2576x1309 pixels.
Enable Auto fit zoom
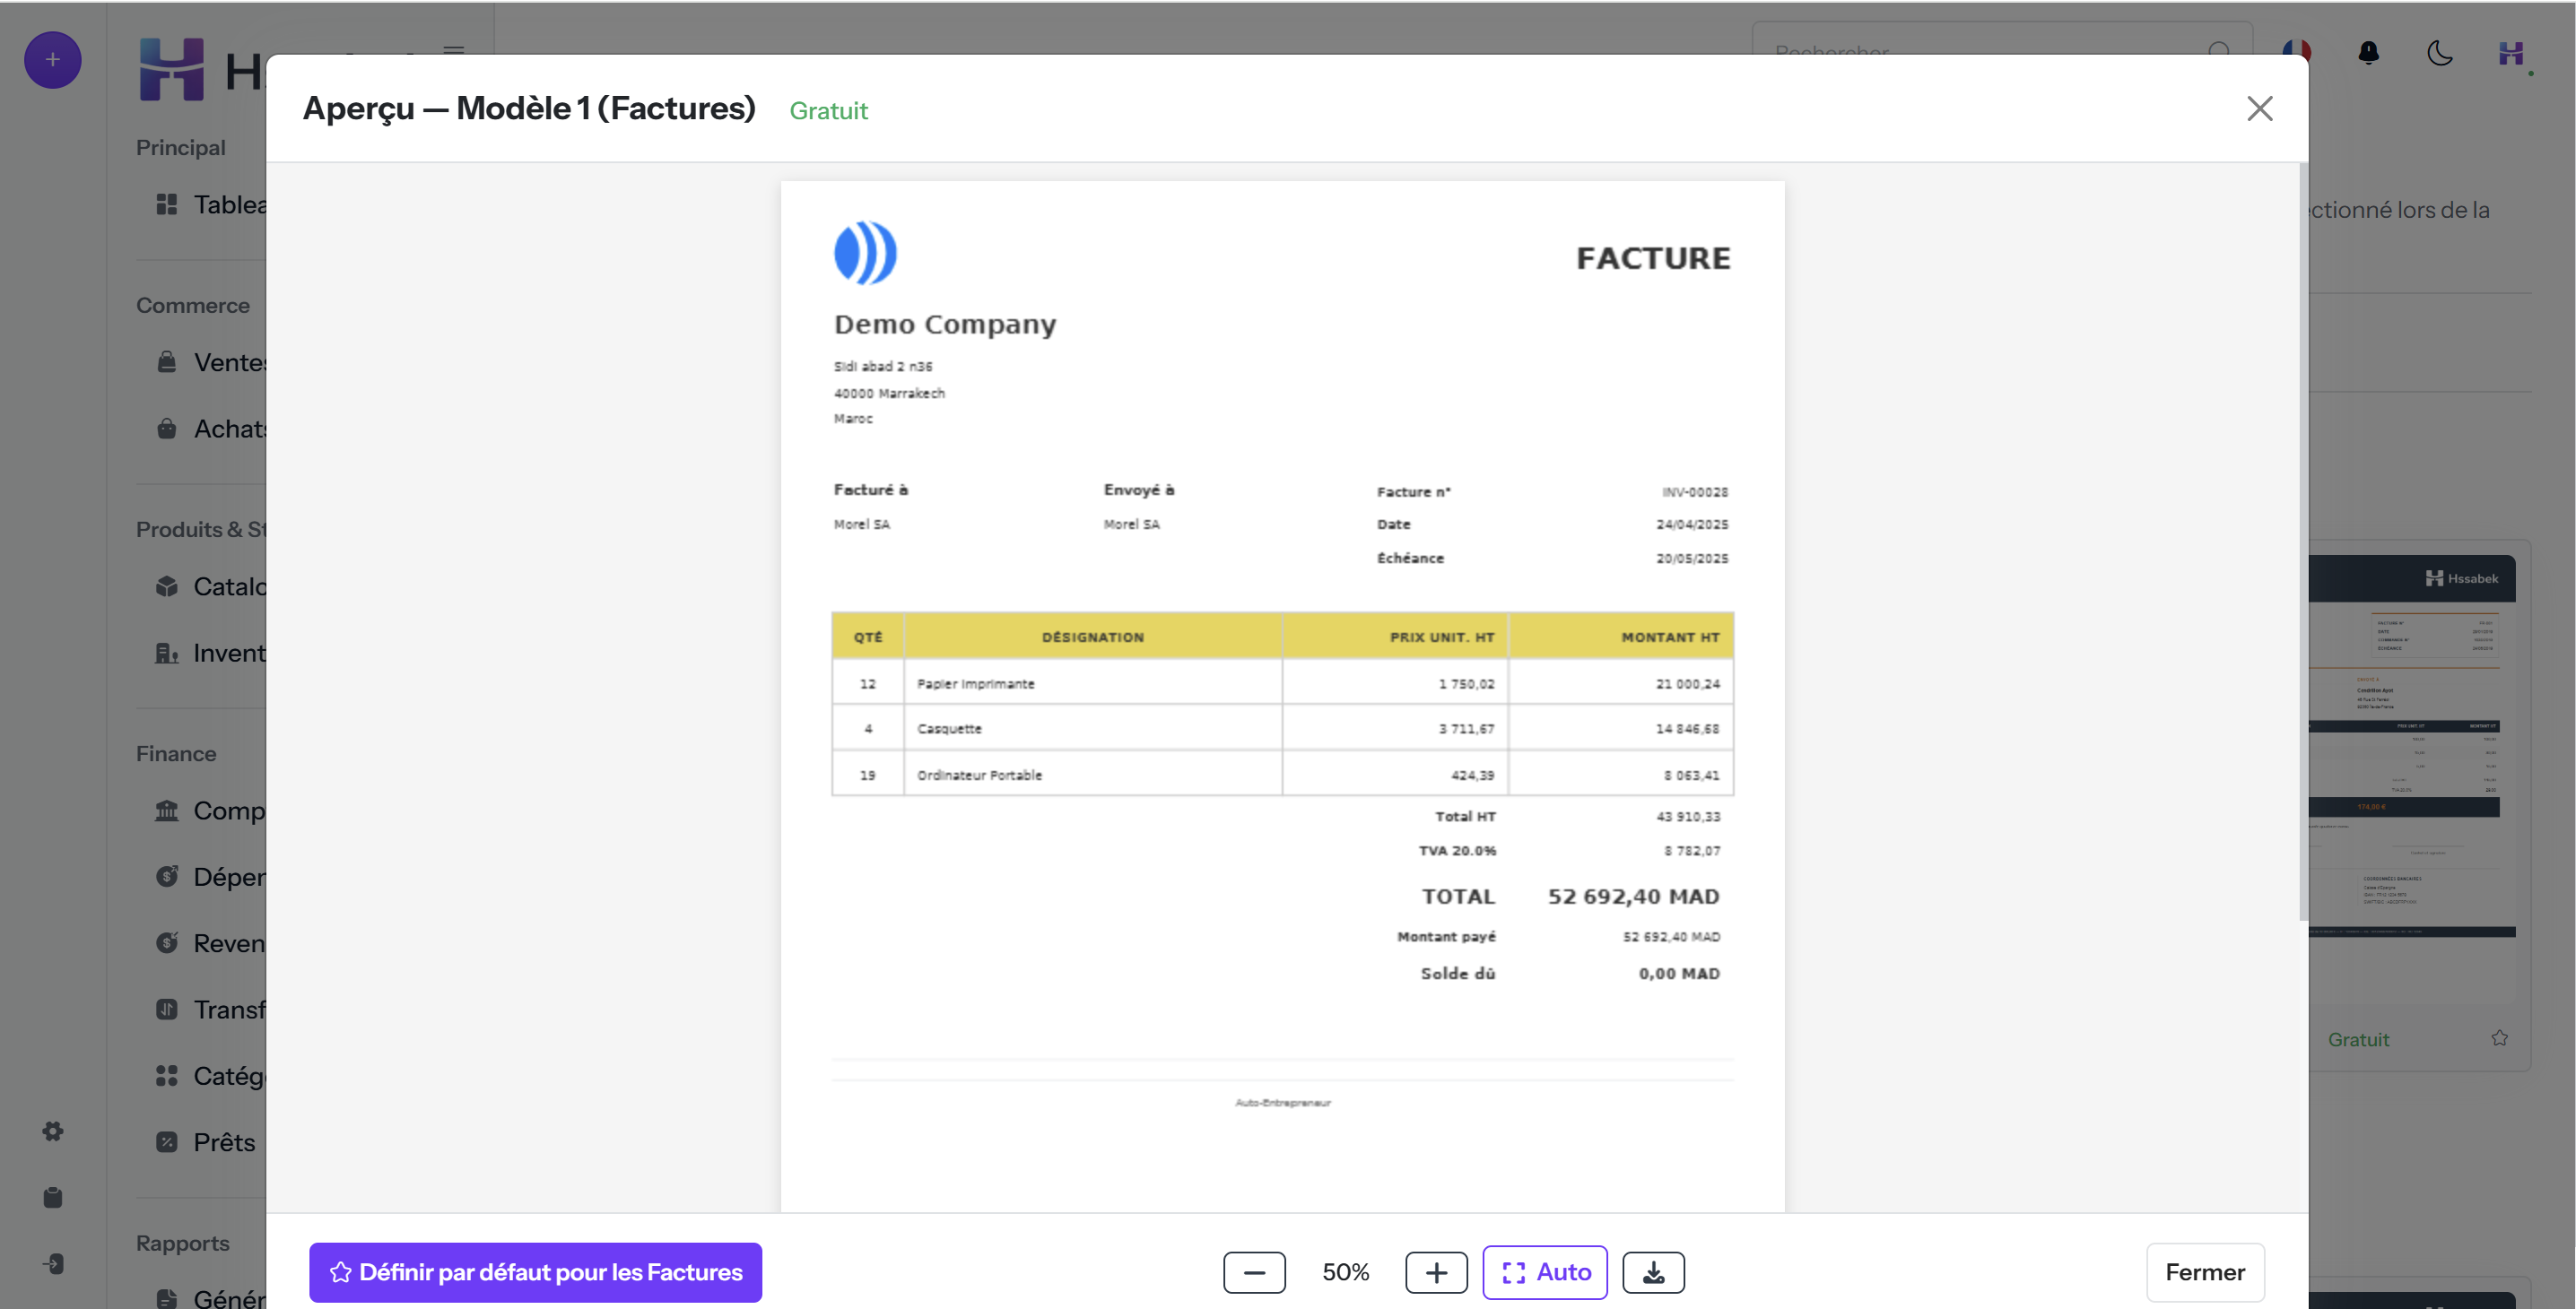tap(1545, 1272)
